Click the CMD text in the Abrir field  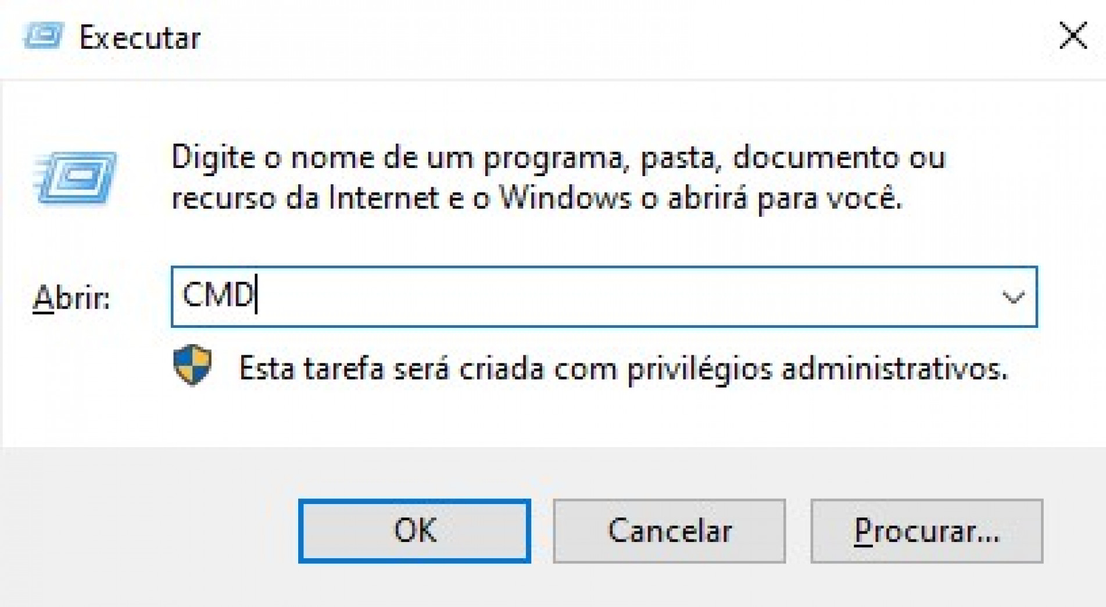coord(218,295)
